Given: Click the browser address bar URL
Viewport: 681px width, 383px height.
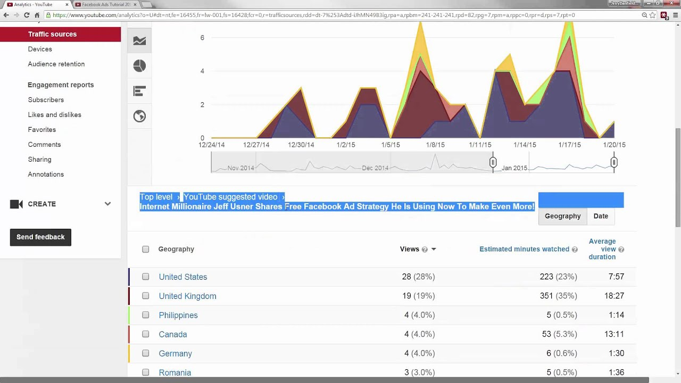Looking at the screenshot, I should (x=313, y=15).
